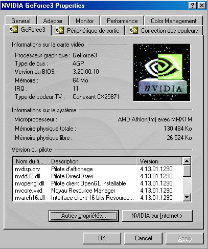Click the title bar help question mark button

pos(193,6)
